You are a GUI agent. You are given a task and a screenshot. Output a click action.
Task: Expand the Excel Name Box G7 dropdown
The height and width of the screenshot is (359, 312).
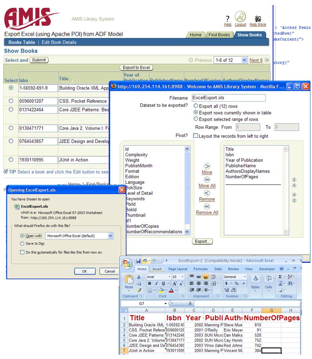coord(166,303)
